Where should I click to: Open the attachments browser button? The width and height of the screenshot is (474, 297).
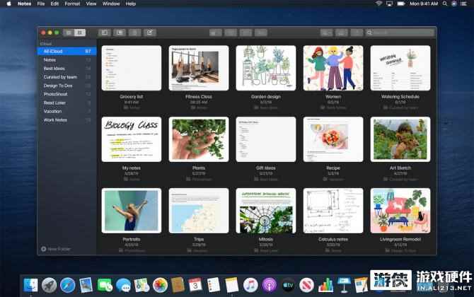(x=120, y=33)
